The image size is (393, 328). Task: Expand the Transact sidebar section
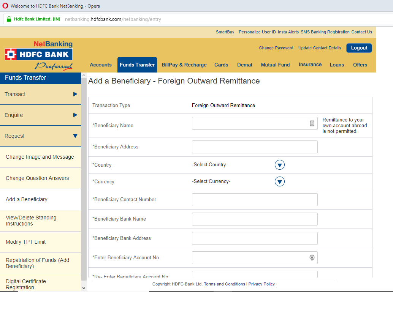[x=75, y=94]
